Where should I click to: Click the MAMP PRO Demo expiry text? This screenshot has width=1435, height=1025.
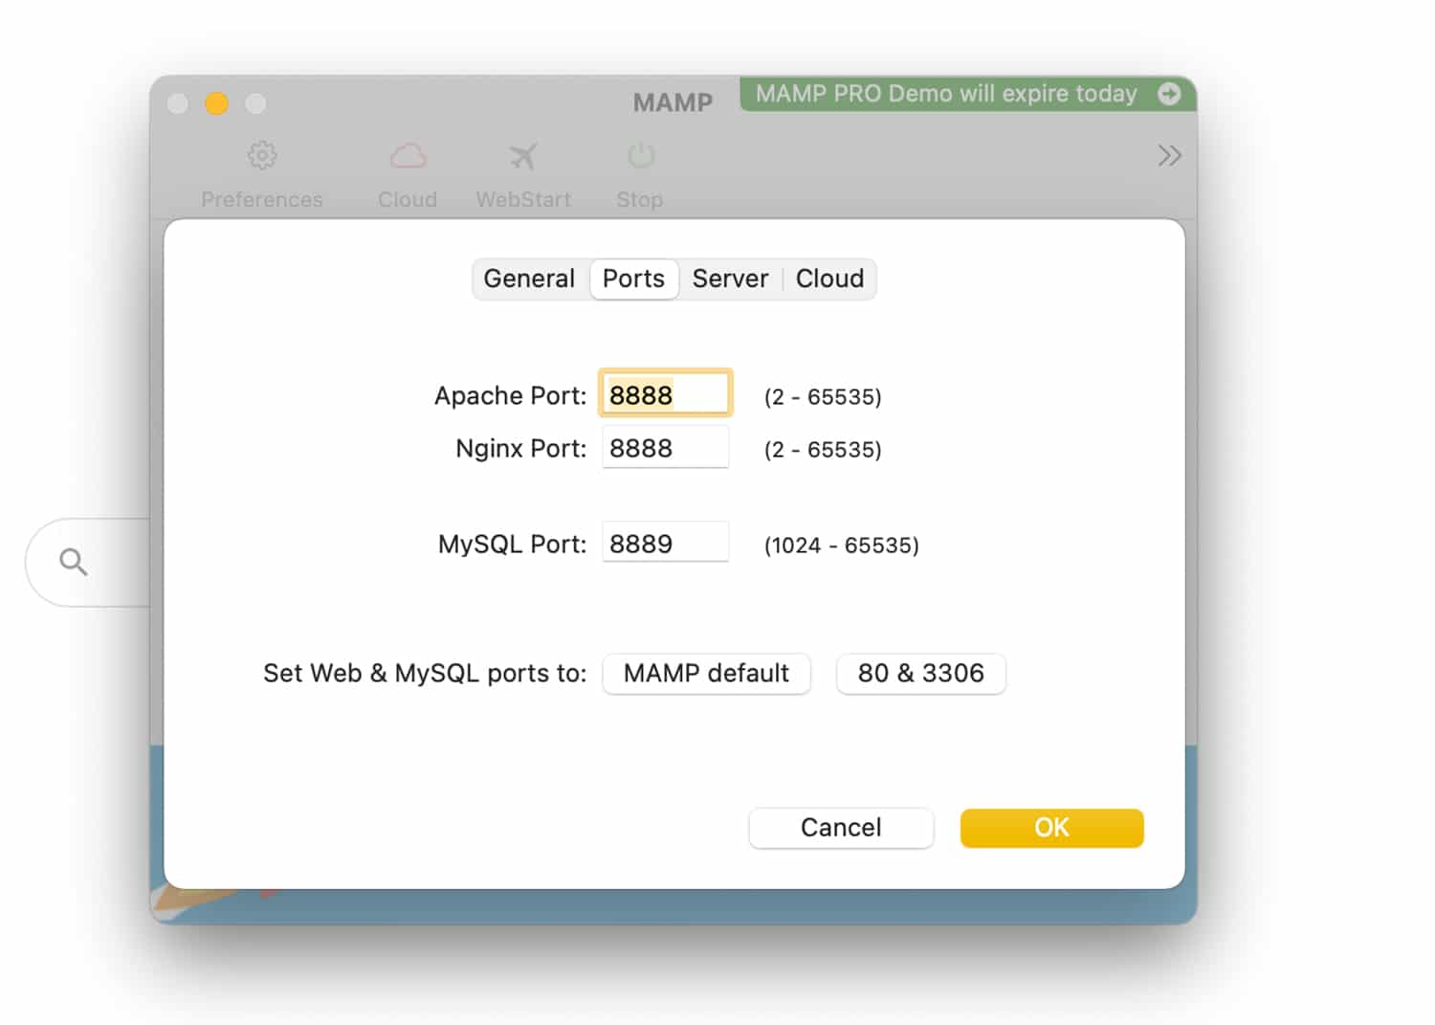point(945,94)
